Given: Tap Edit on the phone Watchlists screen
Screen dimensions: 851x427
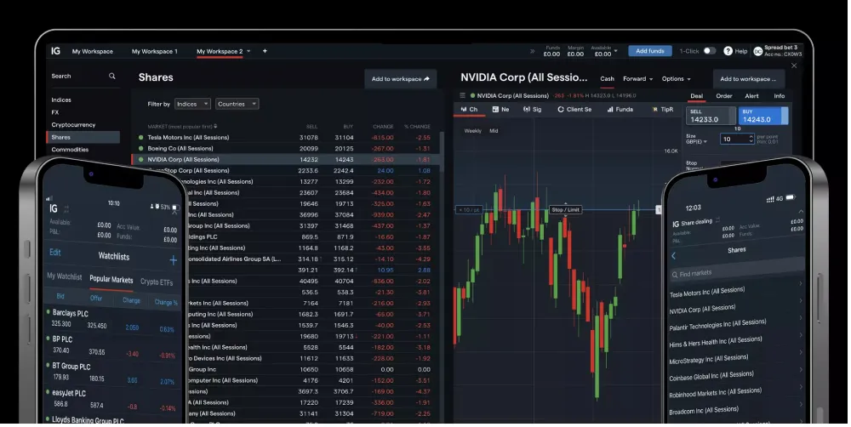Looking at the screenshot, I should pos(54,253).
